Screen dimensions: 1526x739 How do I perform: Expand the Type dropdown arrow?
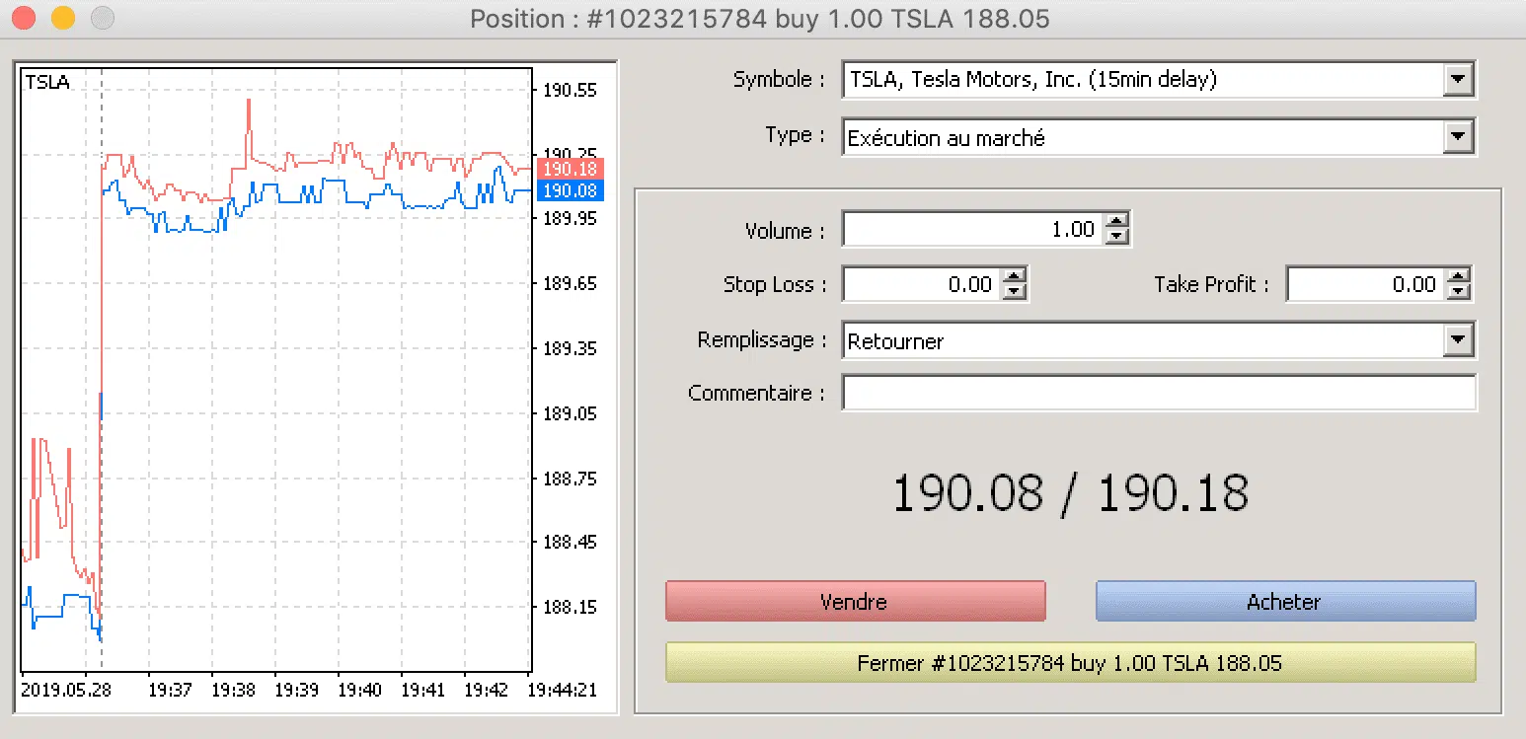coord(1457,137)
